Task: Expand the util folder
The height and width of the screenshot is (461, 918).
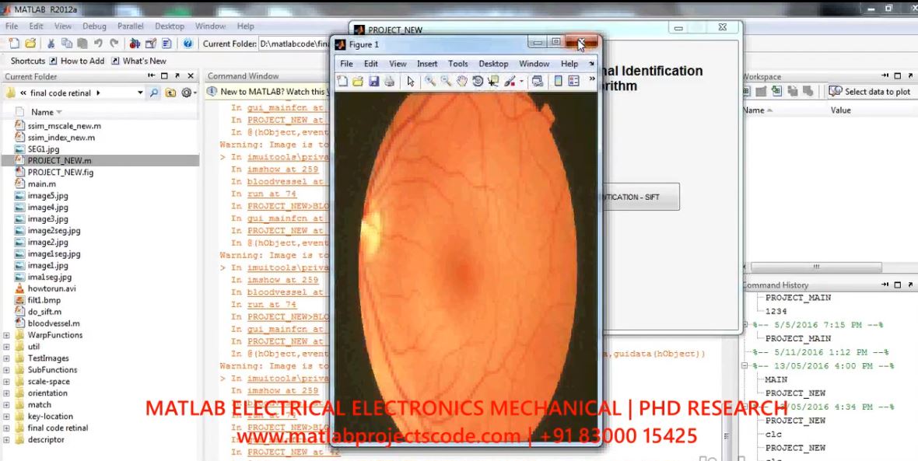Action: tap(6, 347)
